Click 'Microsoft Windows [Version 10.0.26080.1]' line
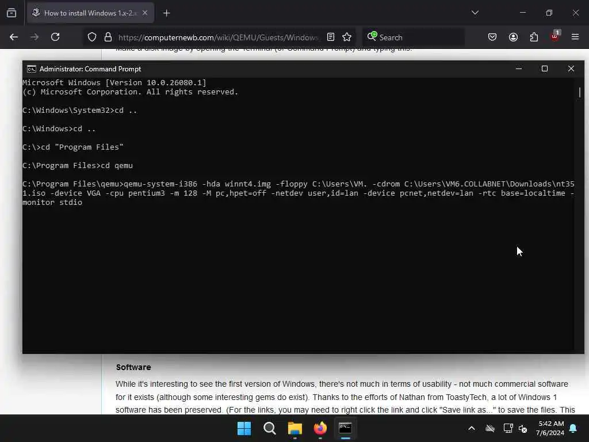The image size is (589, 442). pyautogui.click(x=114, y=83)
